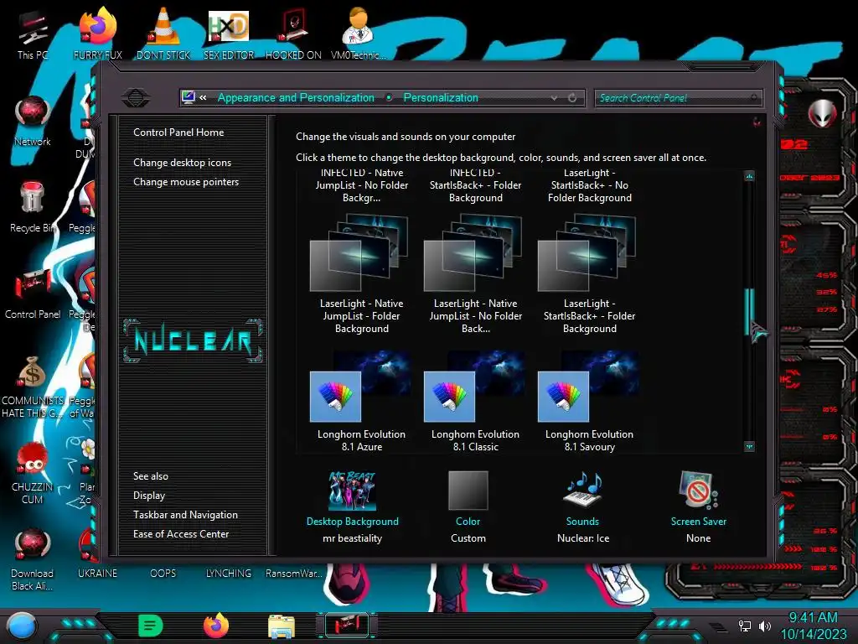Open the LYNCHING desktop shortcut
This screenshot has width=858, height=644.
coord(229,573)
